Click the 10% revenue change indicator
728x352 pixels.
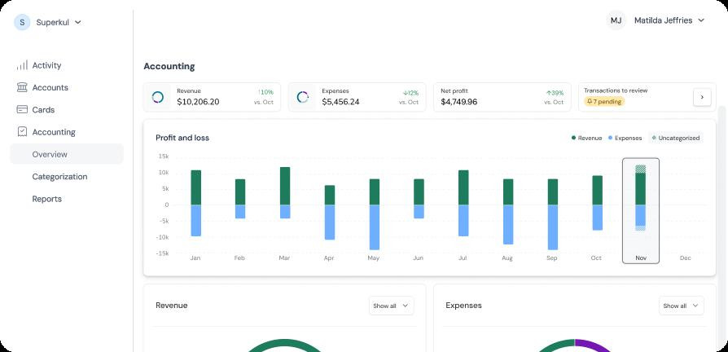pos(265,92)
